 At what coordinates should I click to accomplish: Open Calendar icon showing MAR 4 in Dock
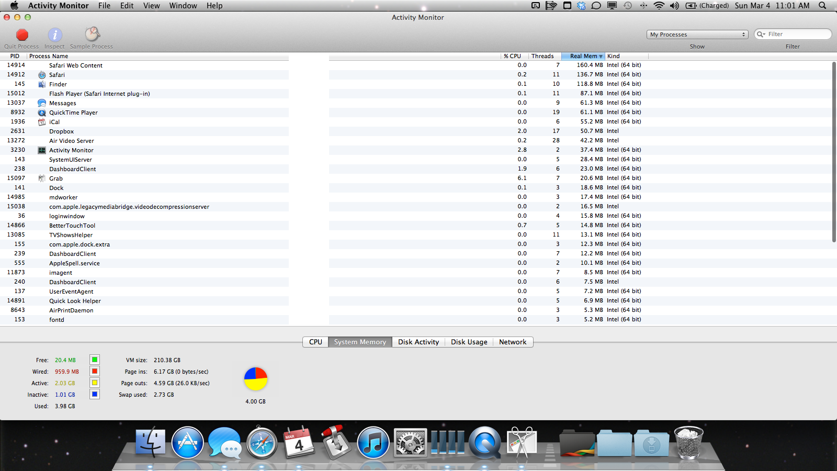299,443
